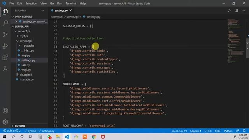The width and height of the screenshot is (249, 140).
Task: Open manage.py in the file tree
Action: [x=26, y=79]
